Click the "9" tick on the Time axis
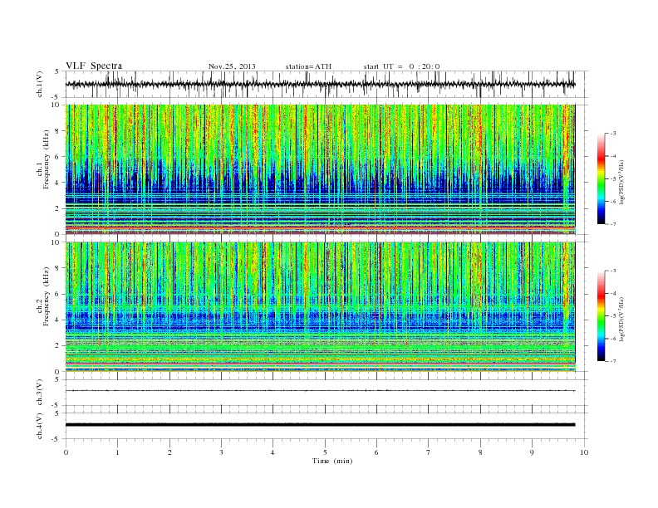Screen dimensions: 658x508 [x=532, y=452]
